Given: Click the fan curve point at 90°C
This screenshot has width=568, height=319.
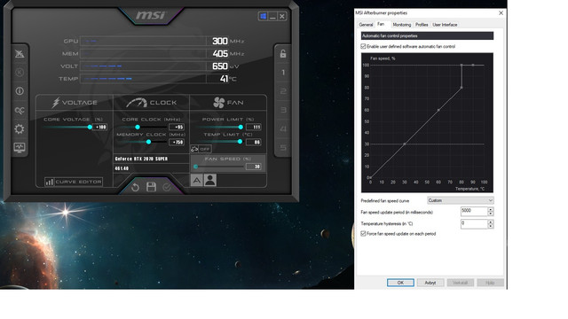Looking at the screenshot, I should click(473, 65).
